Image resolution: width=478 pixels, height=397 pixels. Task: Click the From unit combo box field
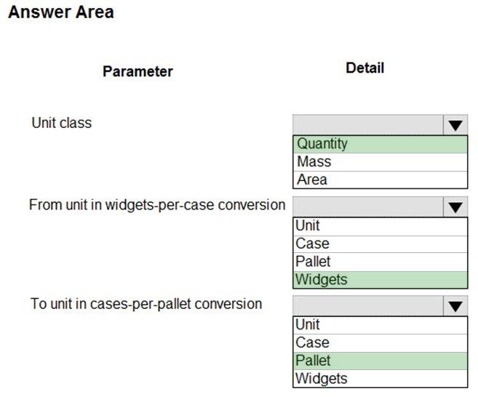(368, 207)
